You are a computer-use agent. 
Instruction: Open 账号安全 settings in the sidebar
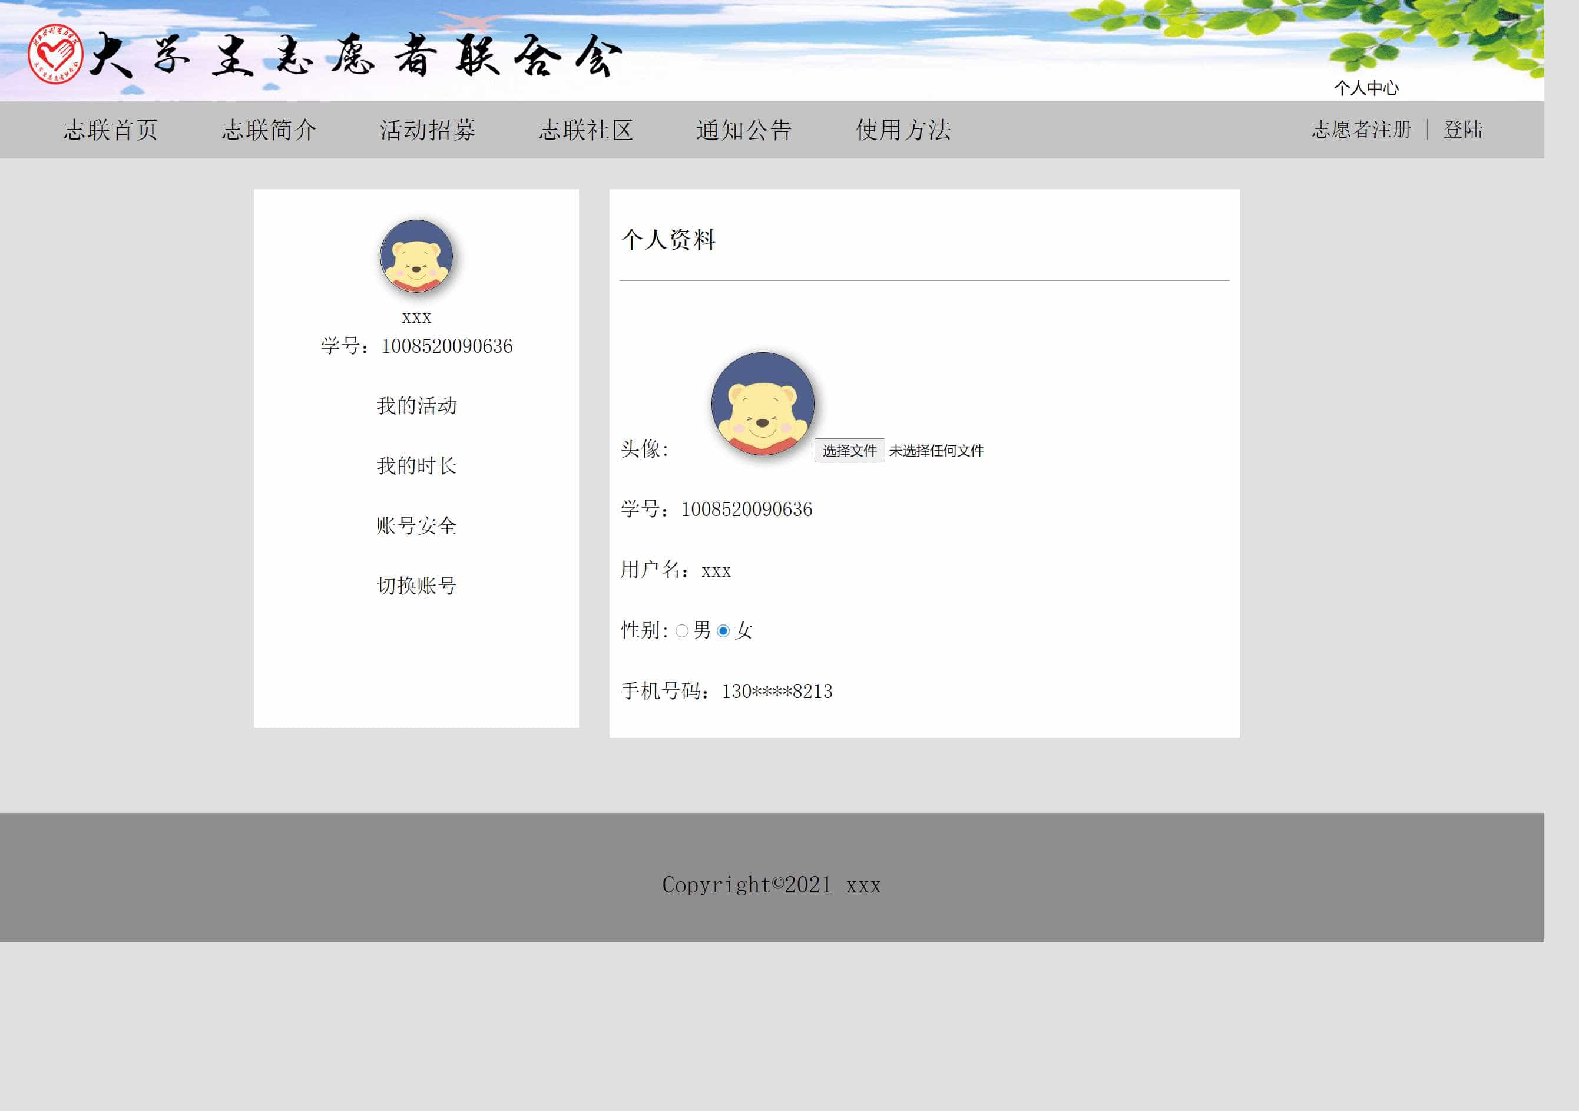click(416, 525)
